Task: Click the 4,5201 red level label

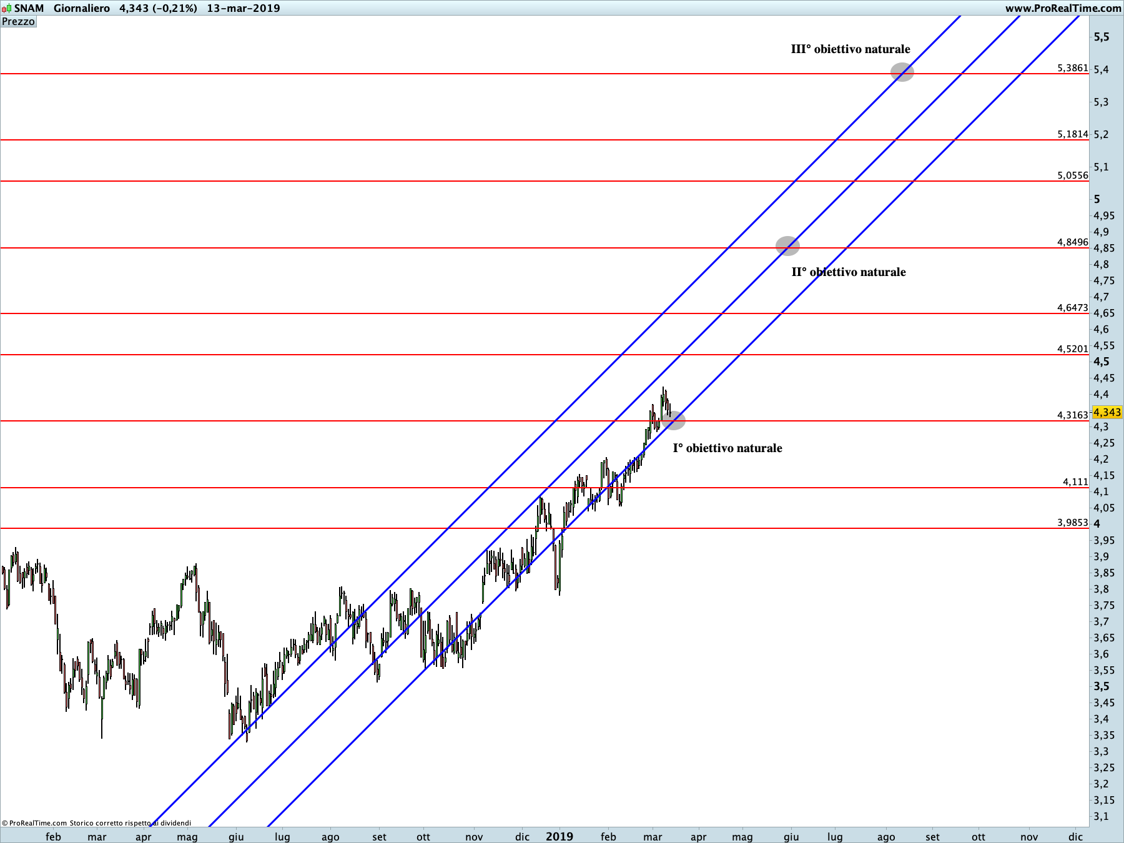Action: click(x=1073, y=349)
